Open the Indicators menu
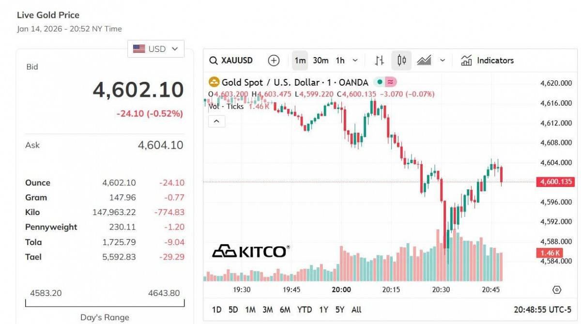This screenshot has width=581, height=324. [487, 61]
